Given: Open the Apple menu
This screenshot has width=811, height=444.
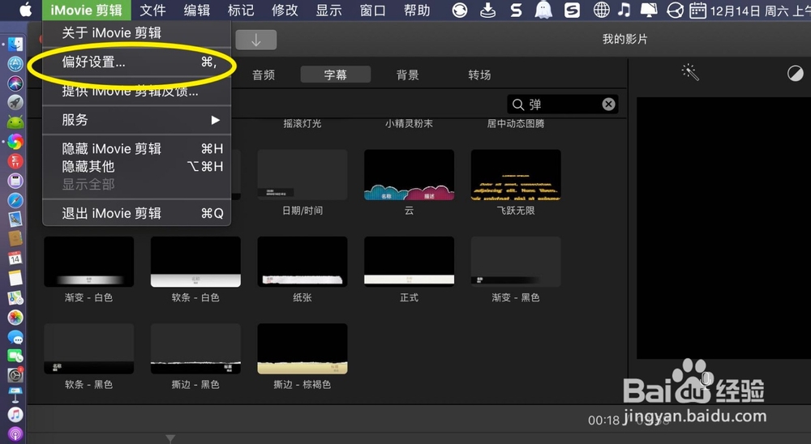Looking at the screenshot, I should [25, 10].
